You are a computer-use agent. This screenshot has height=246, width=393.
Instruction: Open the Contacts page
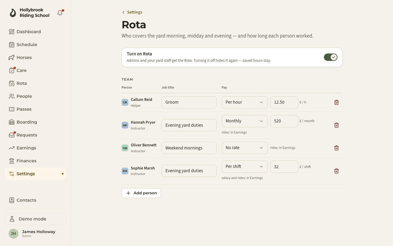[x=35, y=200]
